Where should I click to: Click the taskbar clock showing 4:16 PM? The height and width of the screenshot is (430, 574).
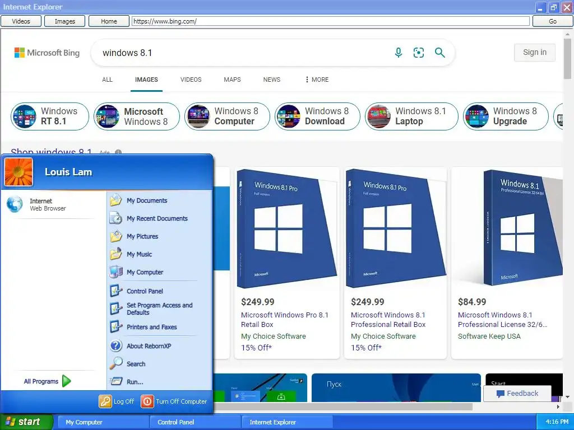click(x=557, y=422)
